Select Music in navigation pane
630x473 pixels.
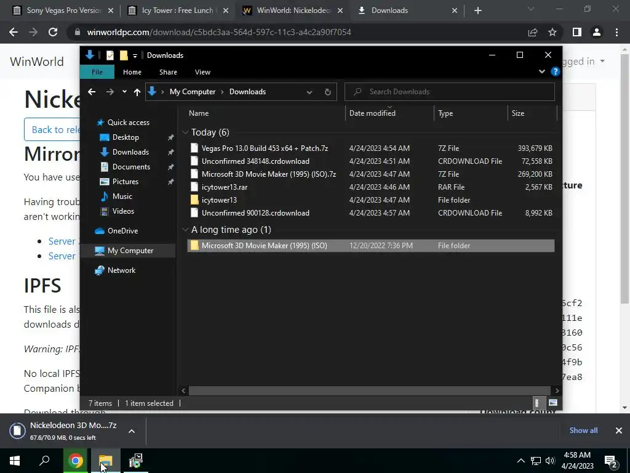coord(122,196)
